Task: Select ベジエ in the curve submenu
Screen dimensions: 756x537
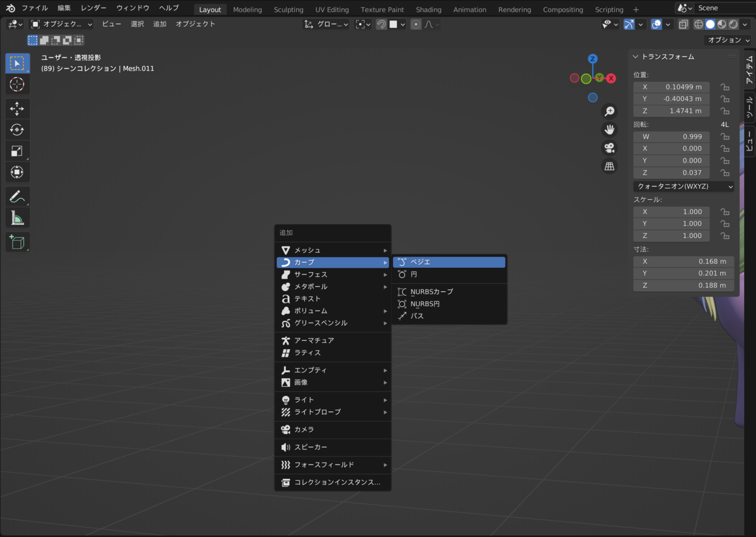Action: (x=449, y=262)
